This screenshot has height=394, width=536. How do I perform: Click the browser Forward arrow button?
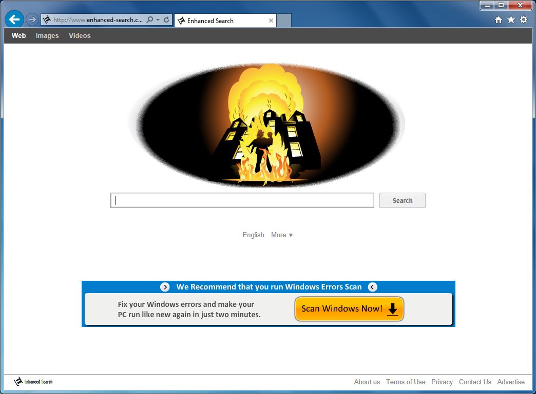(x=32, y=19)
